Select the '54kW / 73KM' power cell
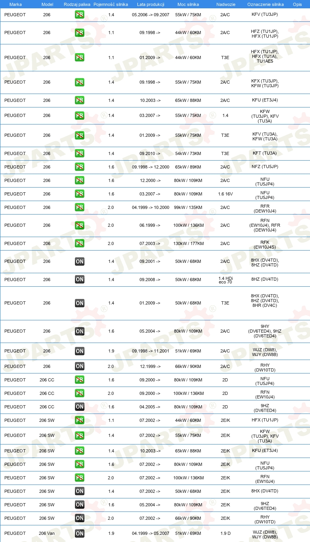The image size is (310, 542). point(188,153)
